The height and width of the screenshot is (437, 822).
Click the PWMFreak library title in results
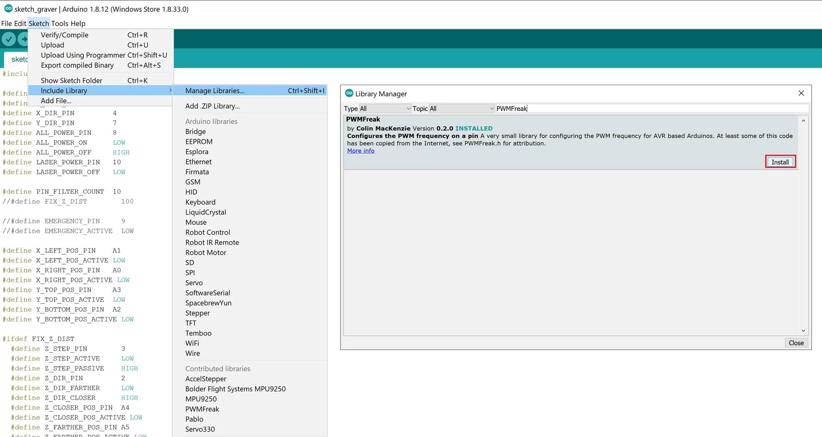pos(363,119)
